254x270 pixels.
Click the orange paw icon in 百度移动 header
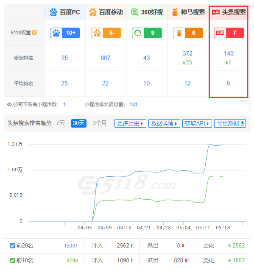click(93, 12)
